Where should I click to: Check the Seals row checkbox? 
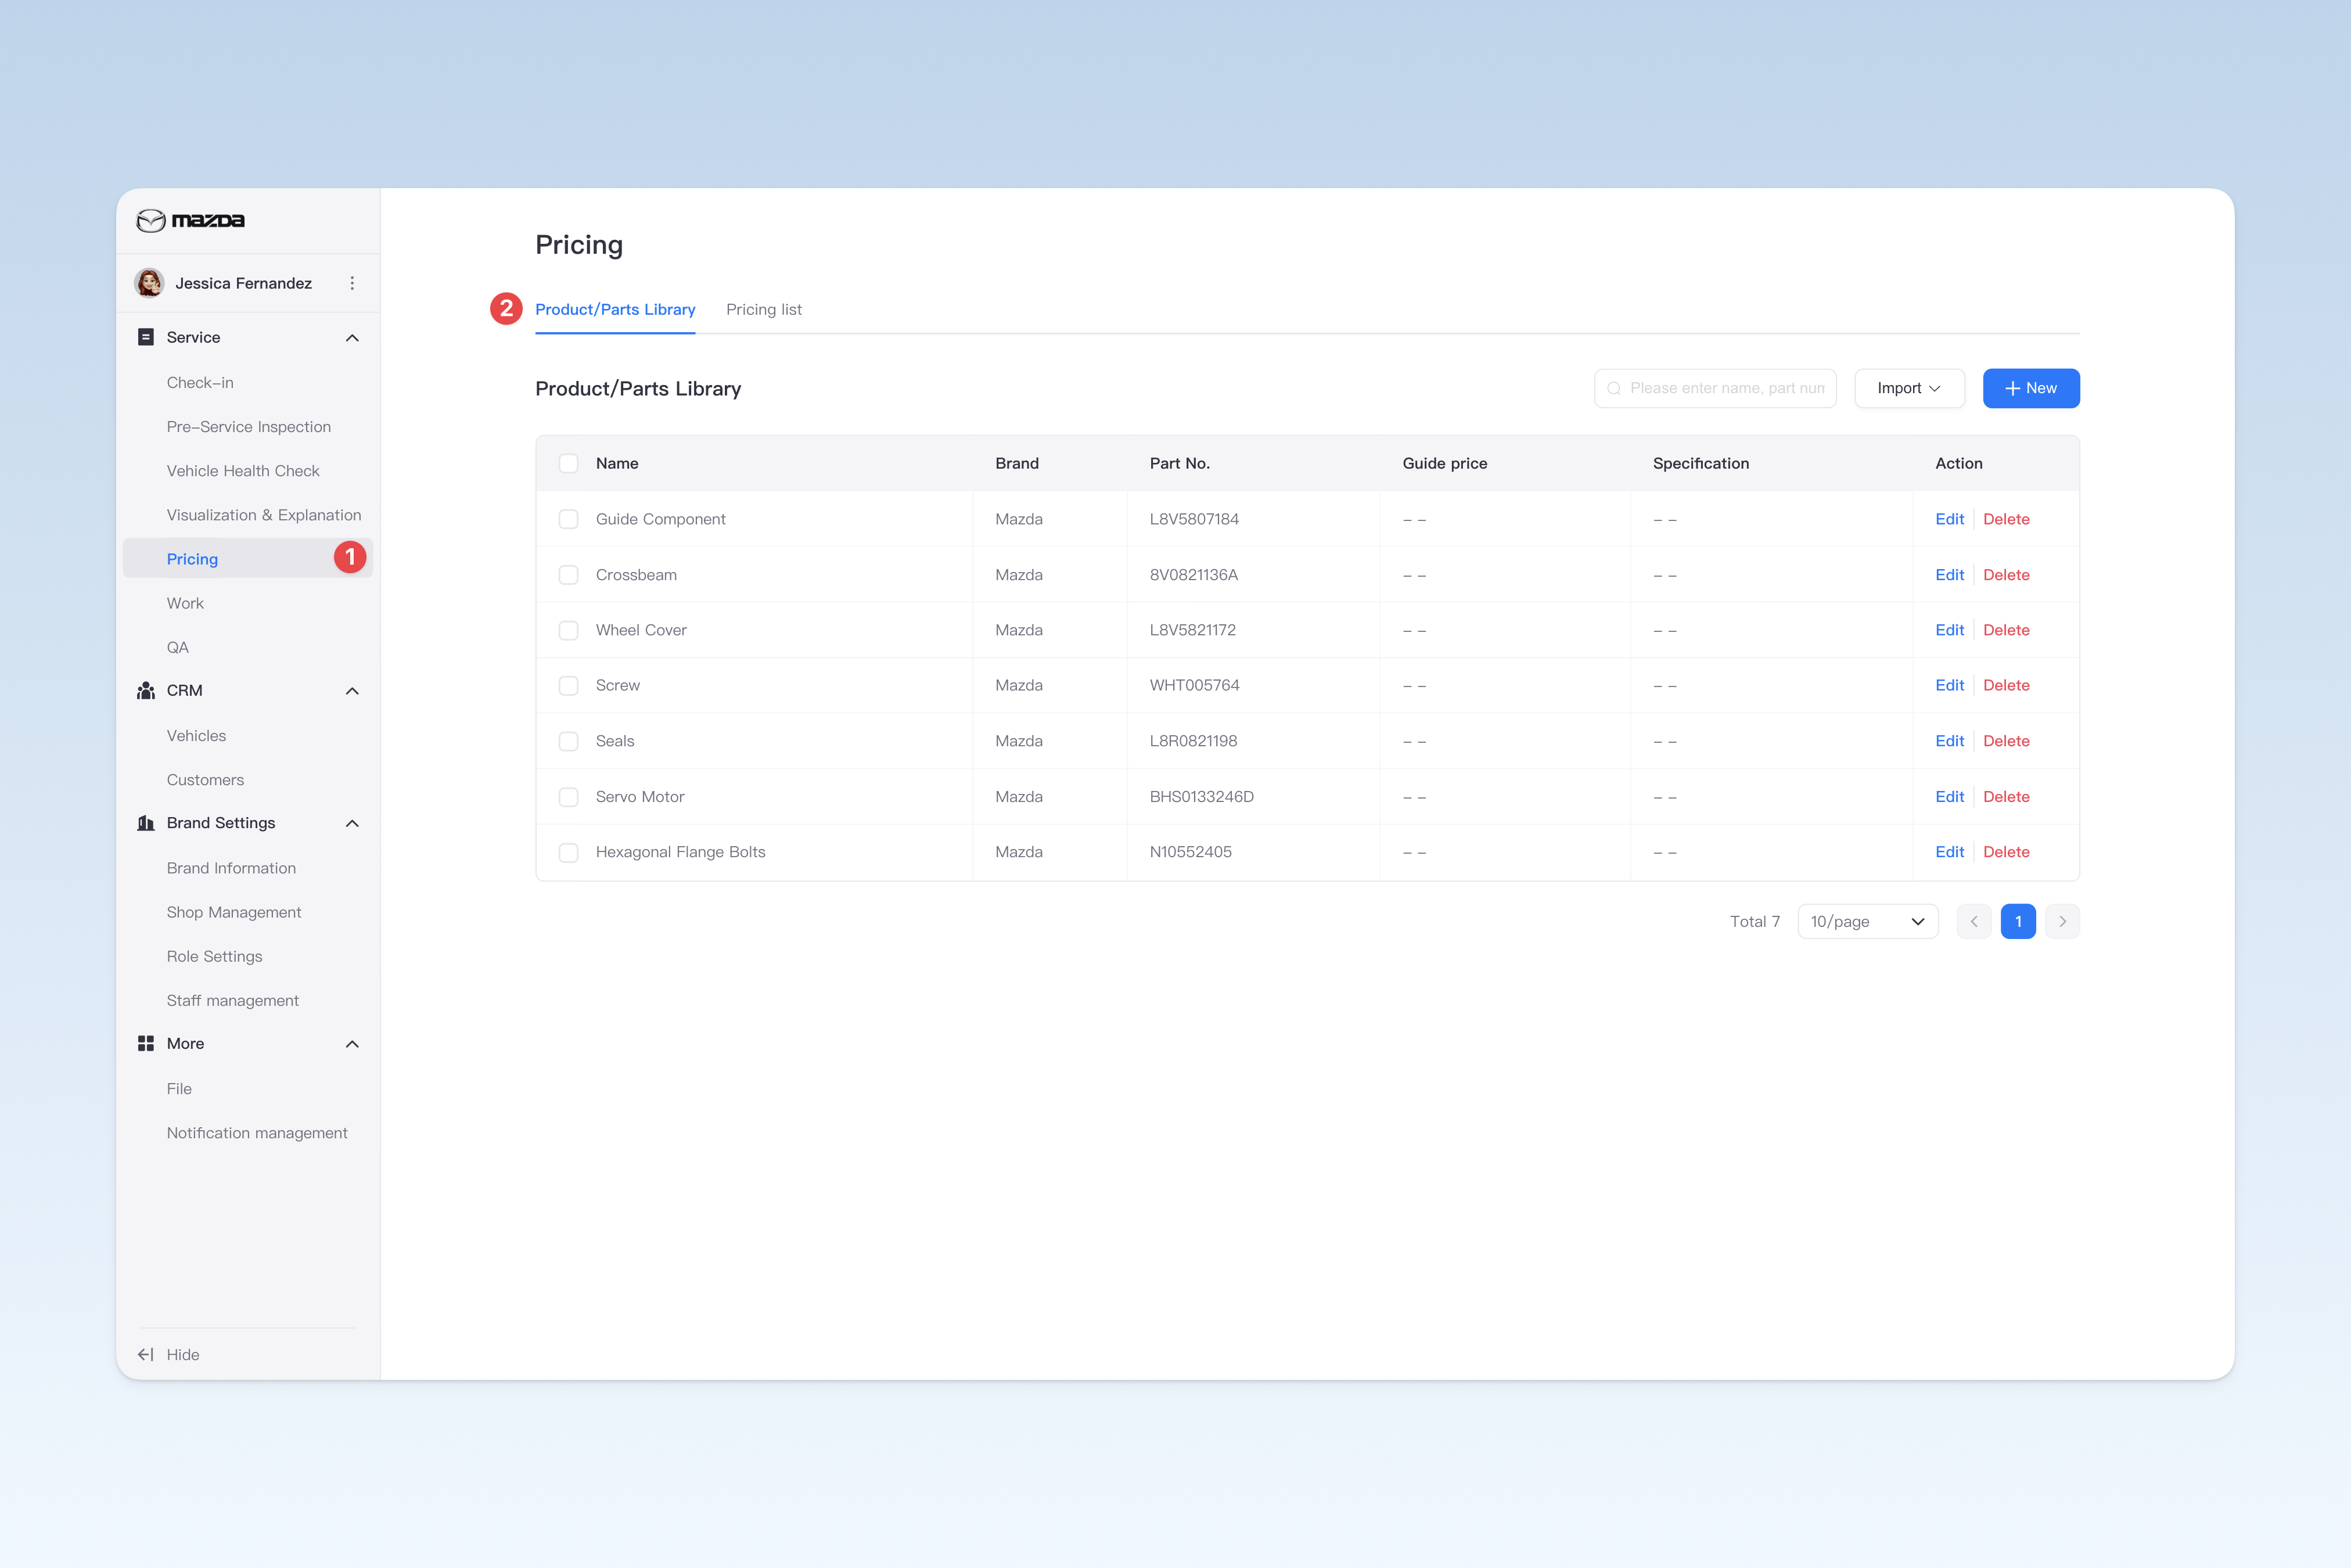pyautogui.click(x=568, y=741)
